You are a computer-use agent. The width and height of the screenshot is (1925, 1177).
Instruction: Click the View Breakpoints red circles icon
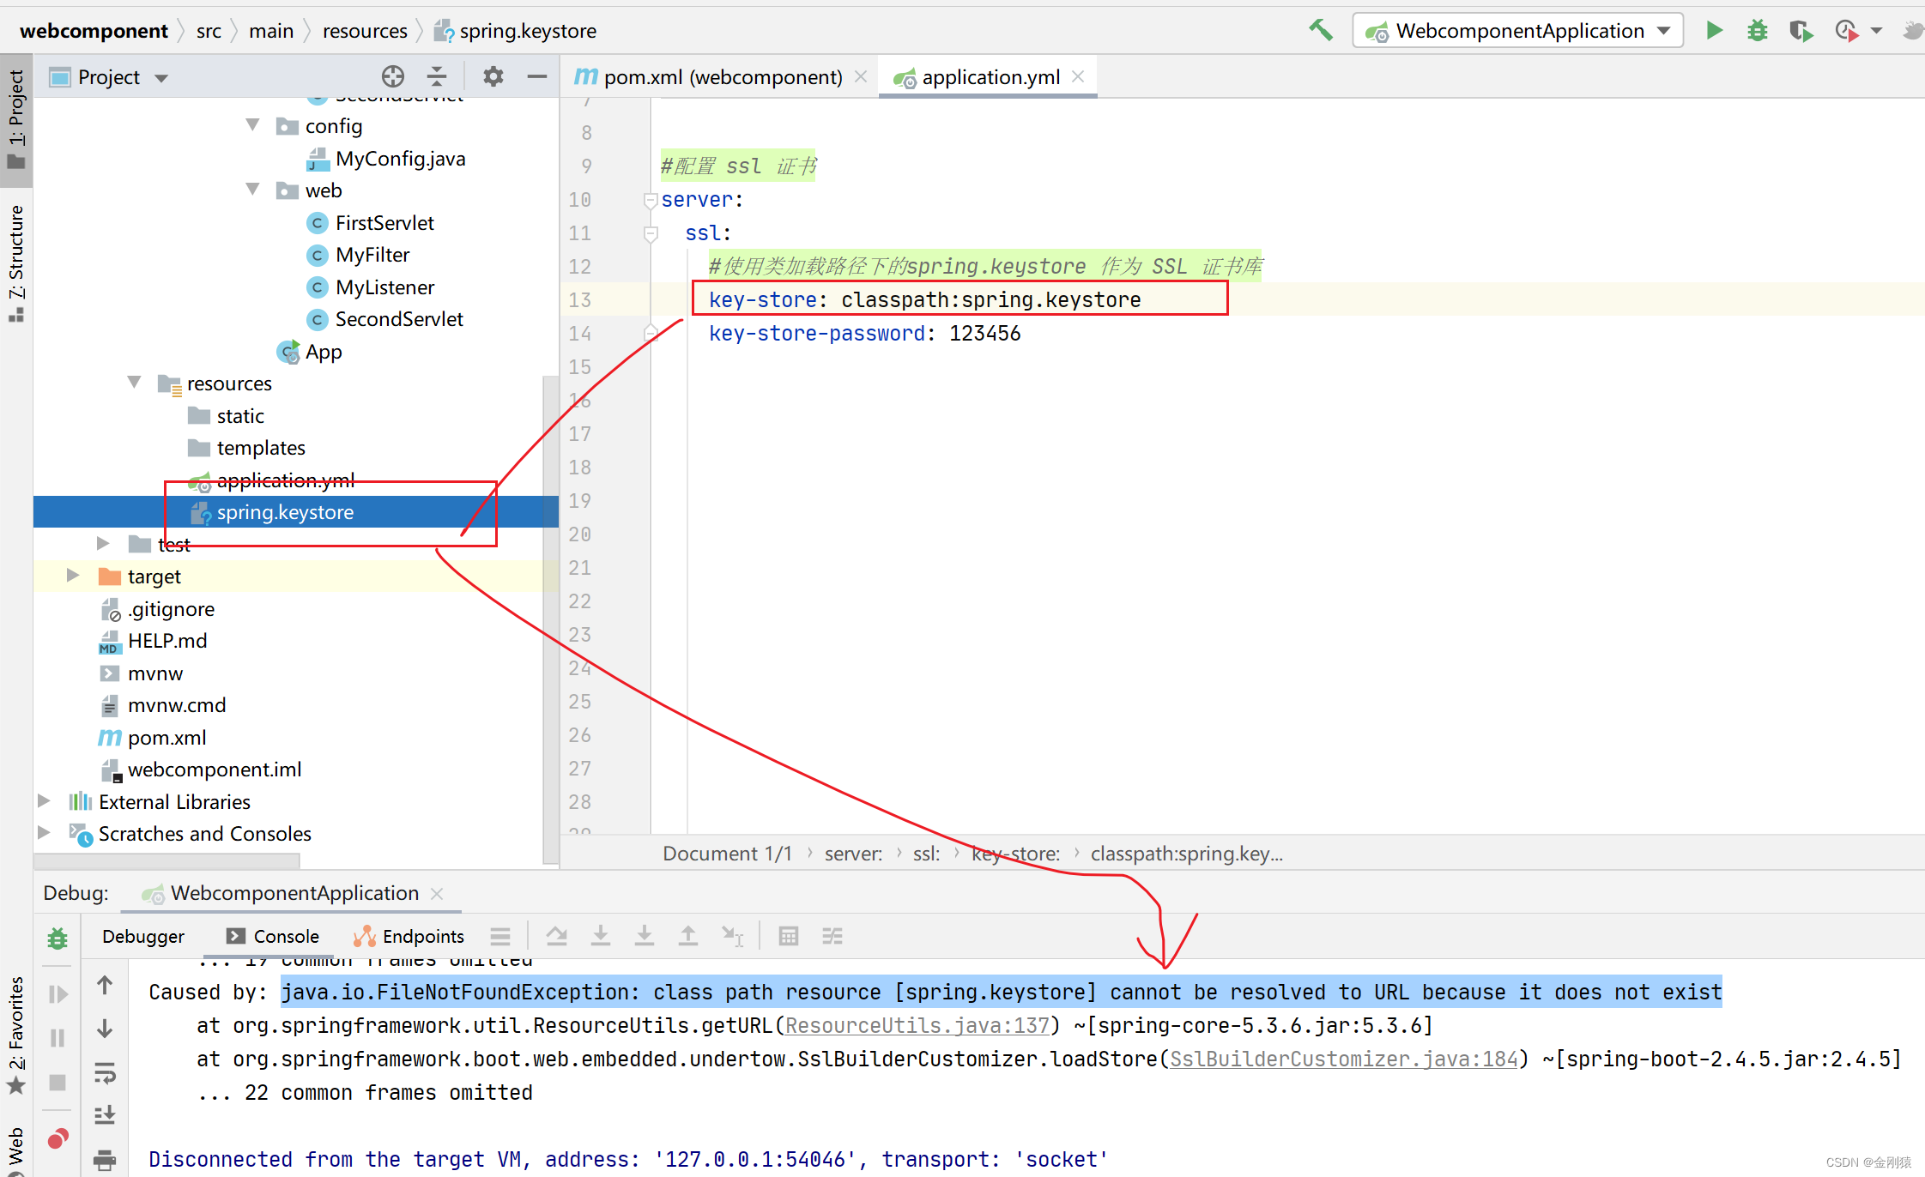[58, 1138]
